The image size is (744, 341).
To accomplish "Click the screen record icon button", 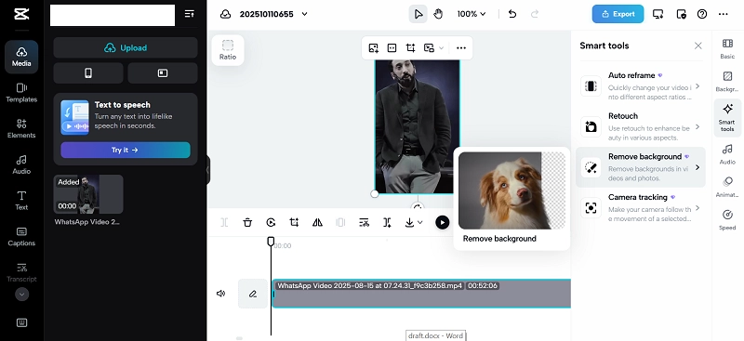I will coord(163,73).
